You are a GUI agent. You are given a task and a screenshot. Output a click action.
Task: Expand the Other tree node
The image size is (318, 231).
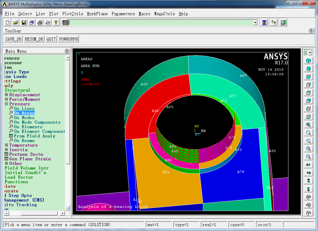(x=6, y=163)
